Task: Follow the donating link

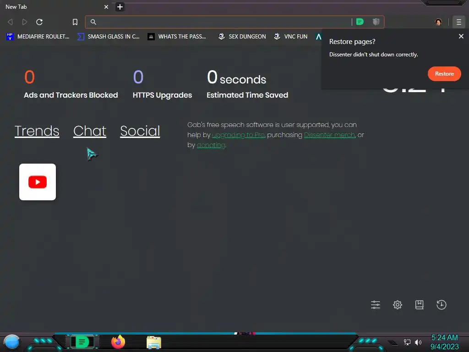Action: 211,145
